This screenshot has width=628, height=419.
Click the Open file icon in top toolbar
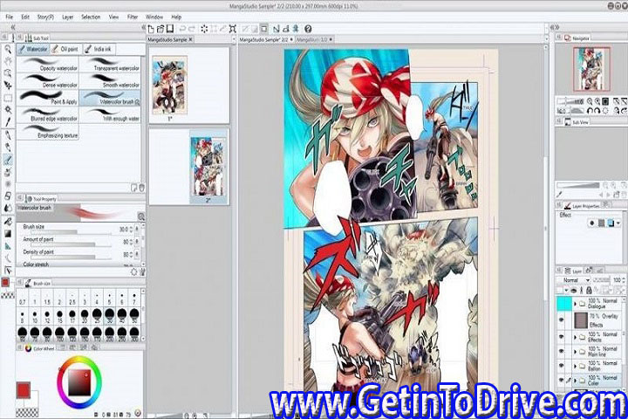pos(160,29)
